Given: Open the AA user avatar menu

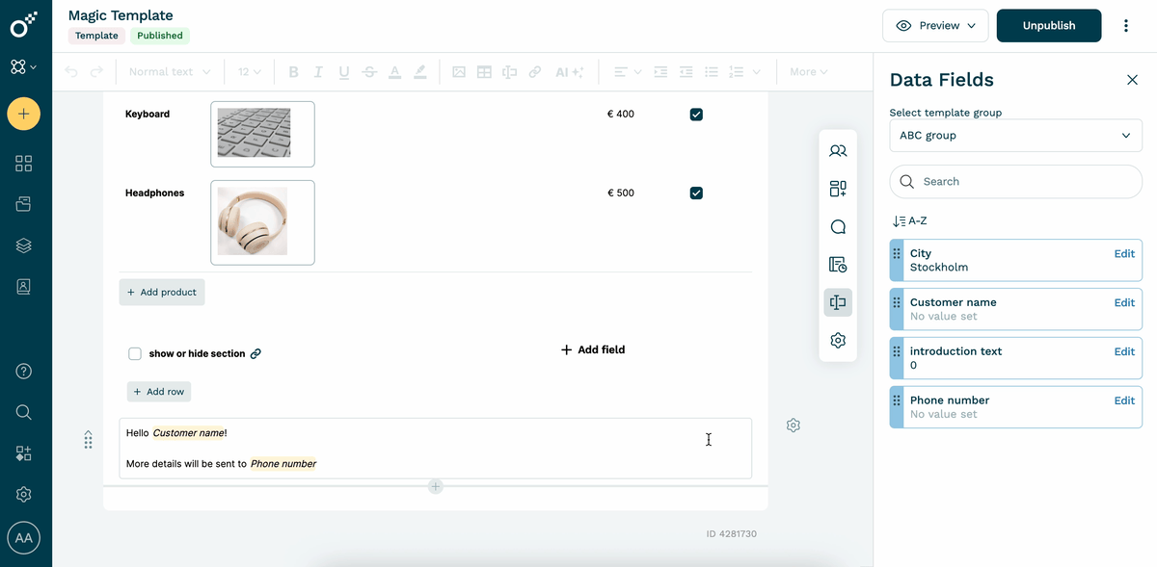Looking at the screenshot, I should tap(24, 538).
